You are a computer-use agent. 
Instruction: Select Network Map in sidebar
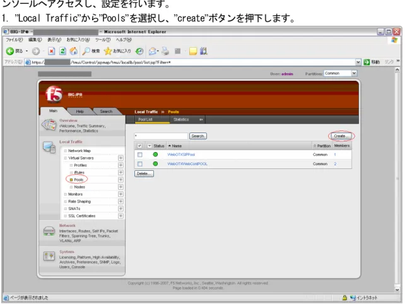click(79, 151)
